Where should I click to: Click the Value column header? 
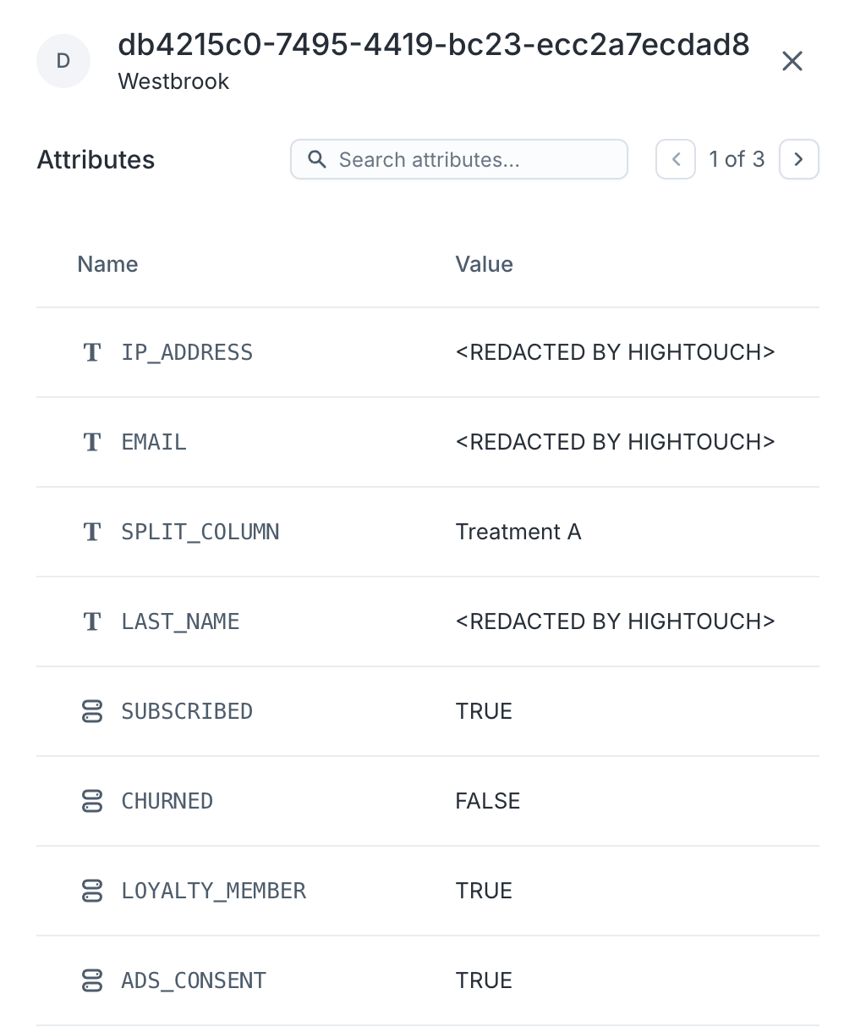click(x=485, y=264)
